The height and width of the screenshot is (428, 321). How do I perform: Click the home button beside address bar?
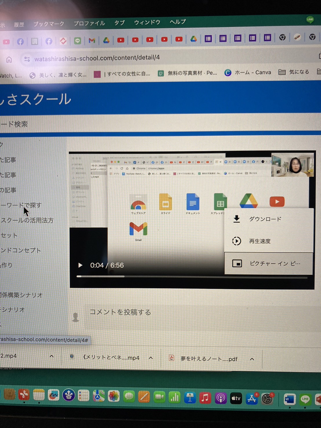coord(9,60)
